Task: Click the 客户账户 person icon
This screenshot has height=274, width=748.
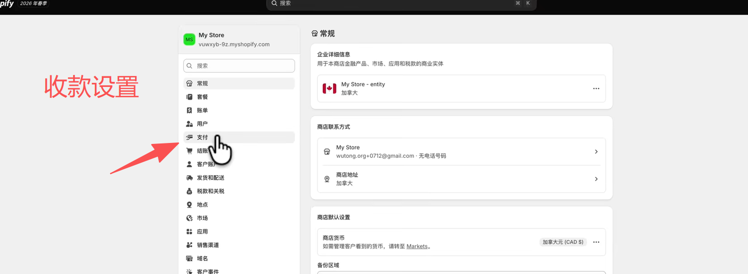Action: click(189, 164)
